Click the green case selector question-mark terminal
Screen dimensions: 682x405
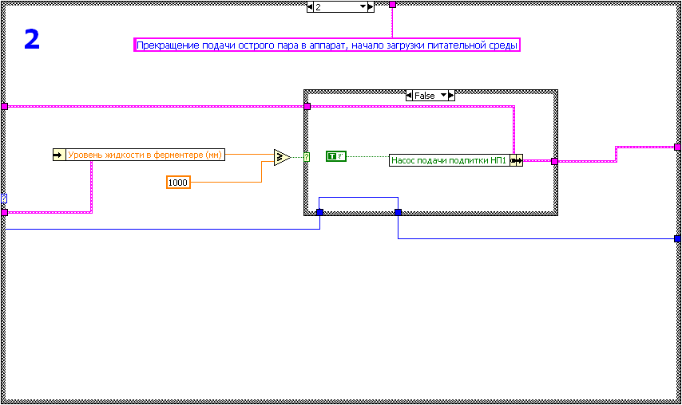tap(307, 156)
